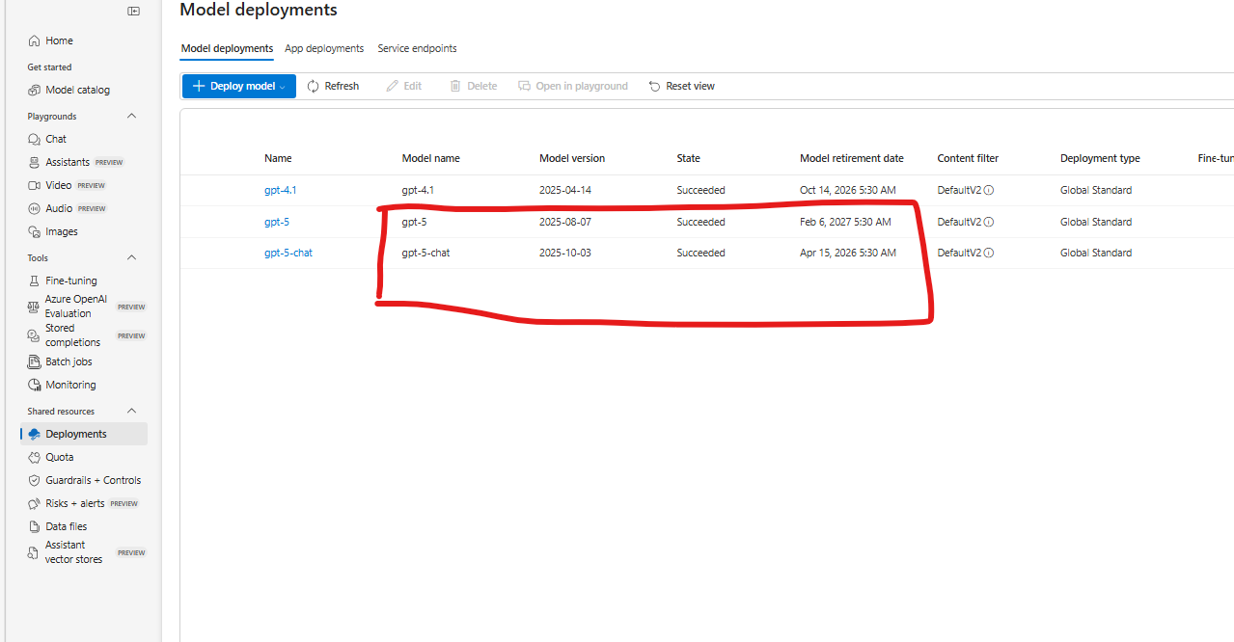Open the Chat playground icon
The image size is (1234, 642).
(35, 139)
